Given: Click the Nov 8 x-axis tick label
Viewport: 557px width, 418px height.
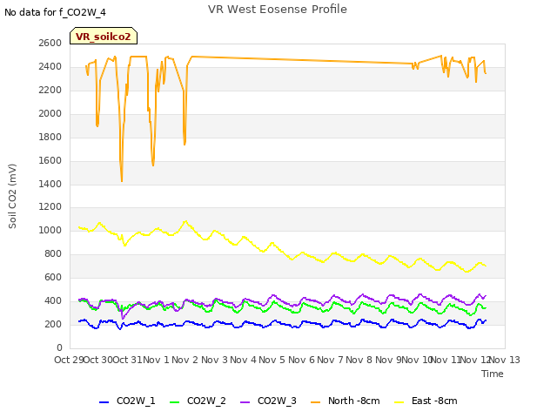Looking at the screenshot, I should (x=359, y=360).
